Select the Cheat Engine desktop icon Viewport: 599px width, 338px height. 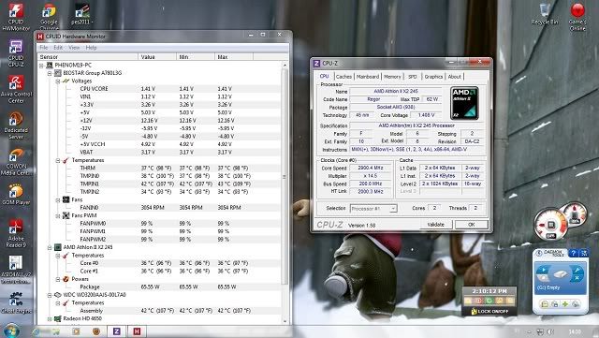[x=16, y=302]
